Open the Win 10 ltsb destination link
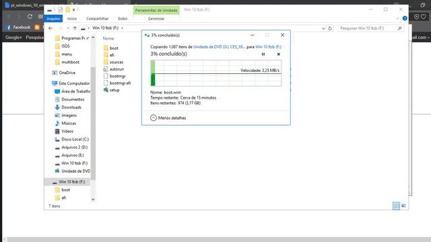This screenshot has width=431, height=242. pos(268,47)
